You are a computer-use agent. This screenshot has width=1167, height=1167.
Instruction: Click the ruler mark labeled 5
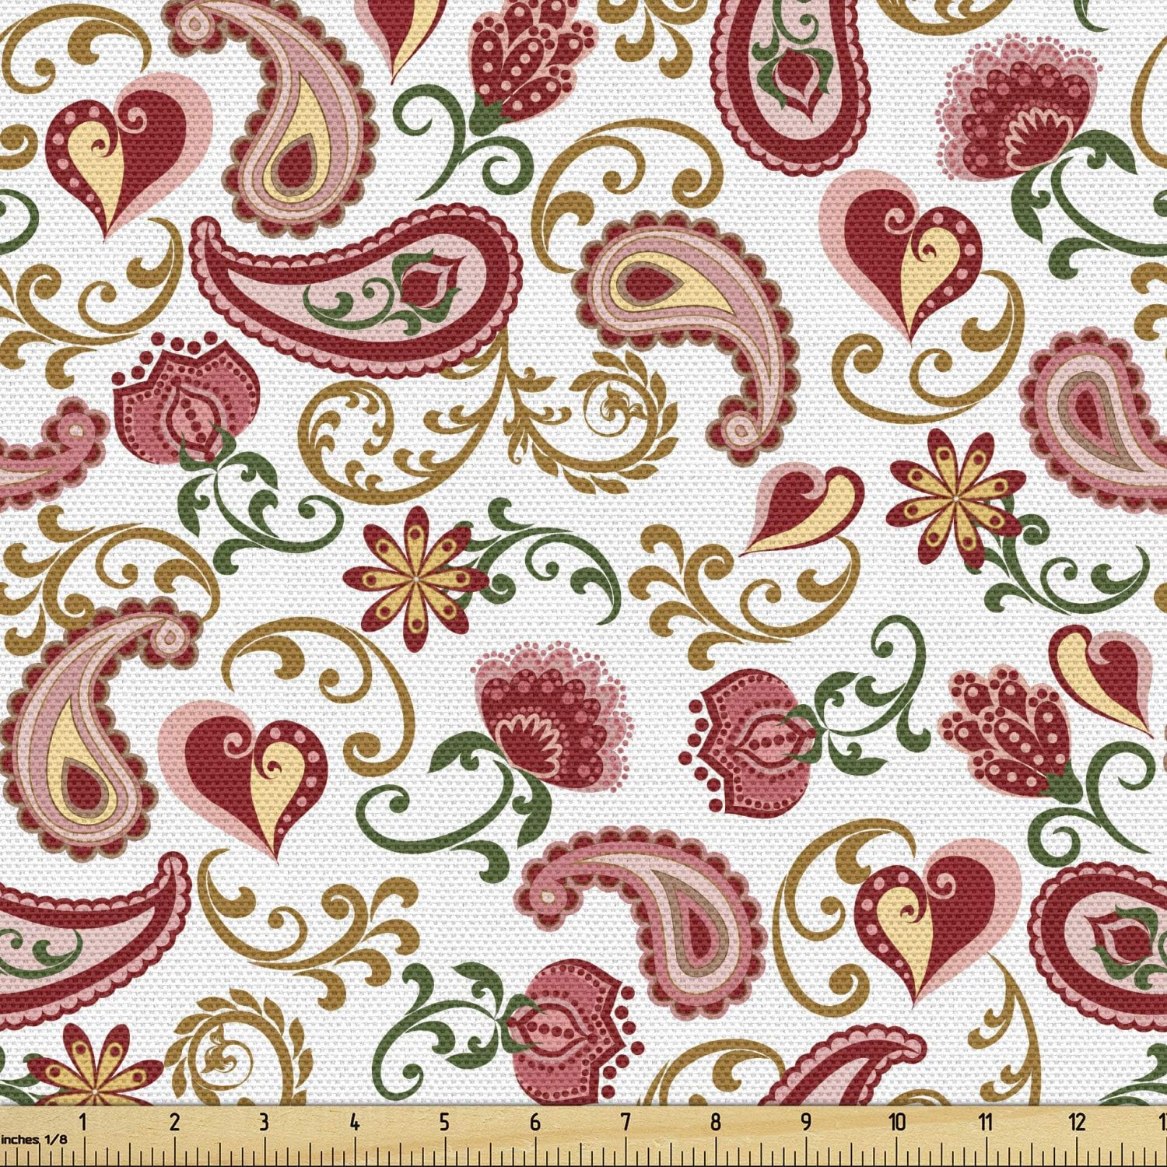click(444, 1122)
